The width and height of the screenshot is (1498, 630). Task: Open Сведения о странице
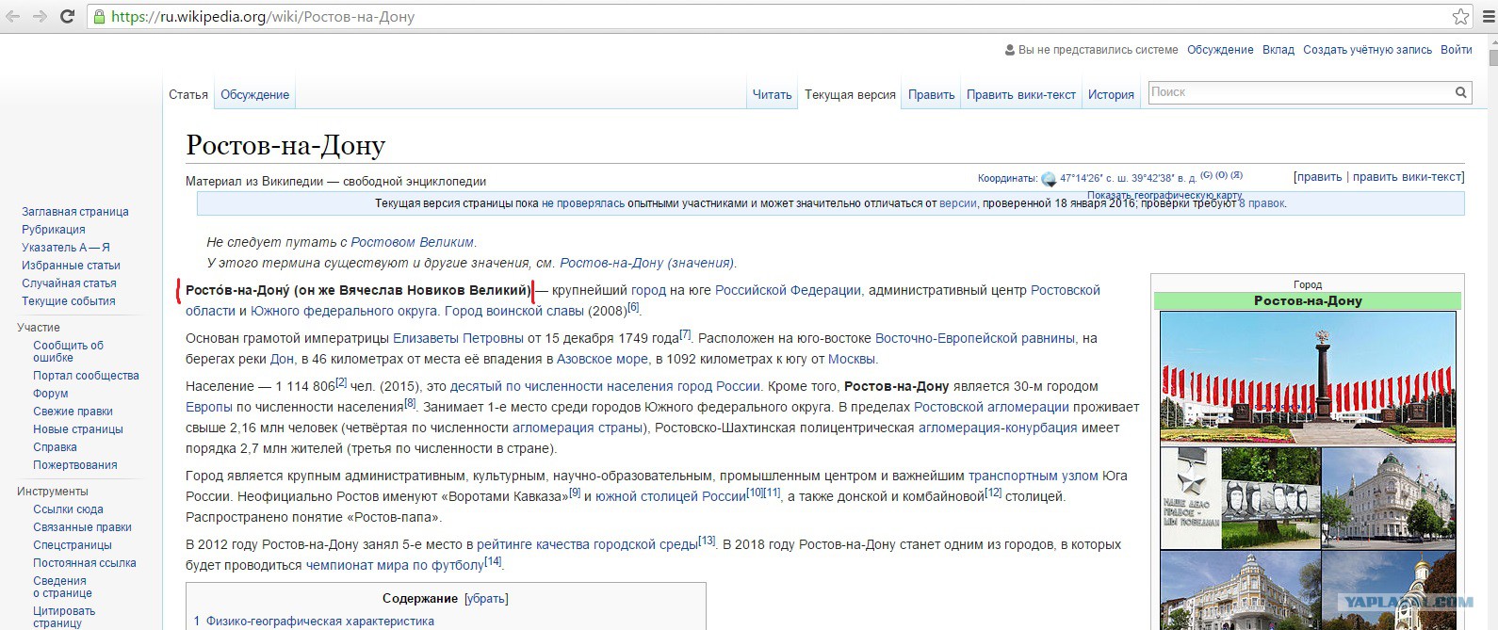[62, 587]
